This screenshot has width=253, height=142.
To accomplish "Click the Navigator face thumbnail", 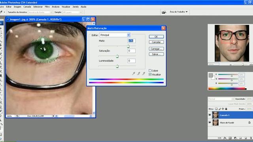I will pyautogui.click(x=232, y=43).
